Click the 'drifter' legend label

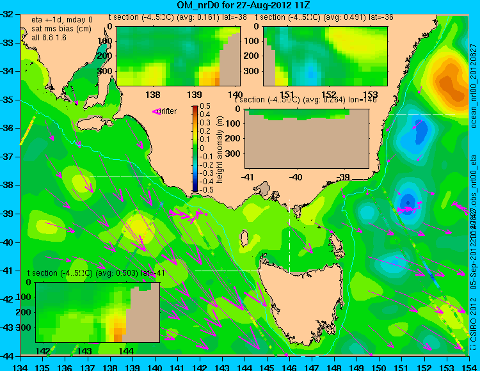(x=168, y=111)
